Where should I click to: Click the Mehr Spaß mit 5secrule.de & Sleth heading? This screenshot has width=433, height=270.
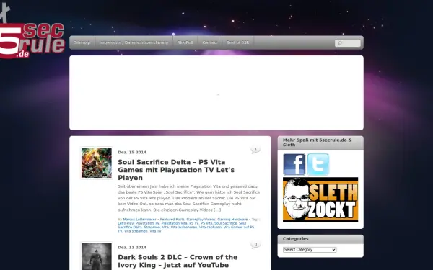coord(318,142)
